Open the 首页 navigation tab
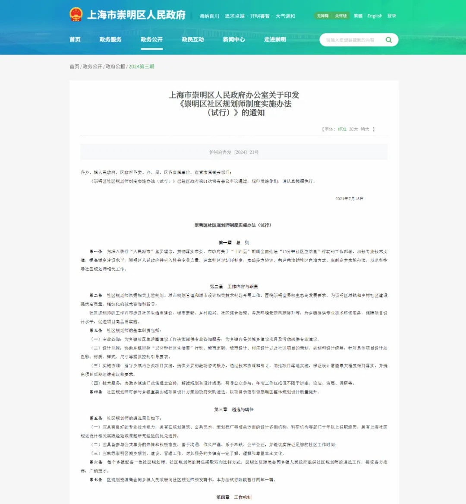Viewport: 466px width, 504px height. pos(75,40)
